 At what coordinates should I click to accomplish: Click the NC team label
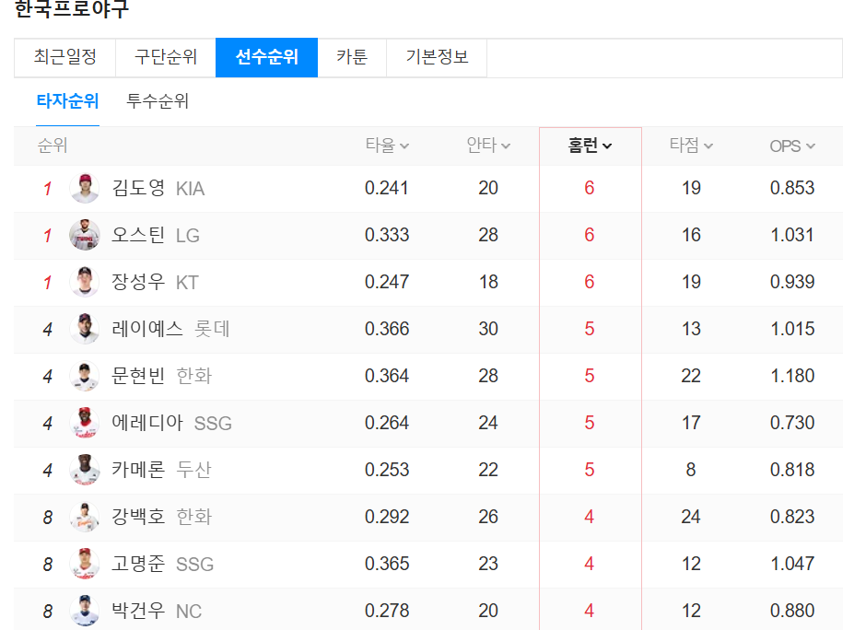[189, 612]
